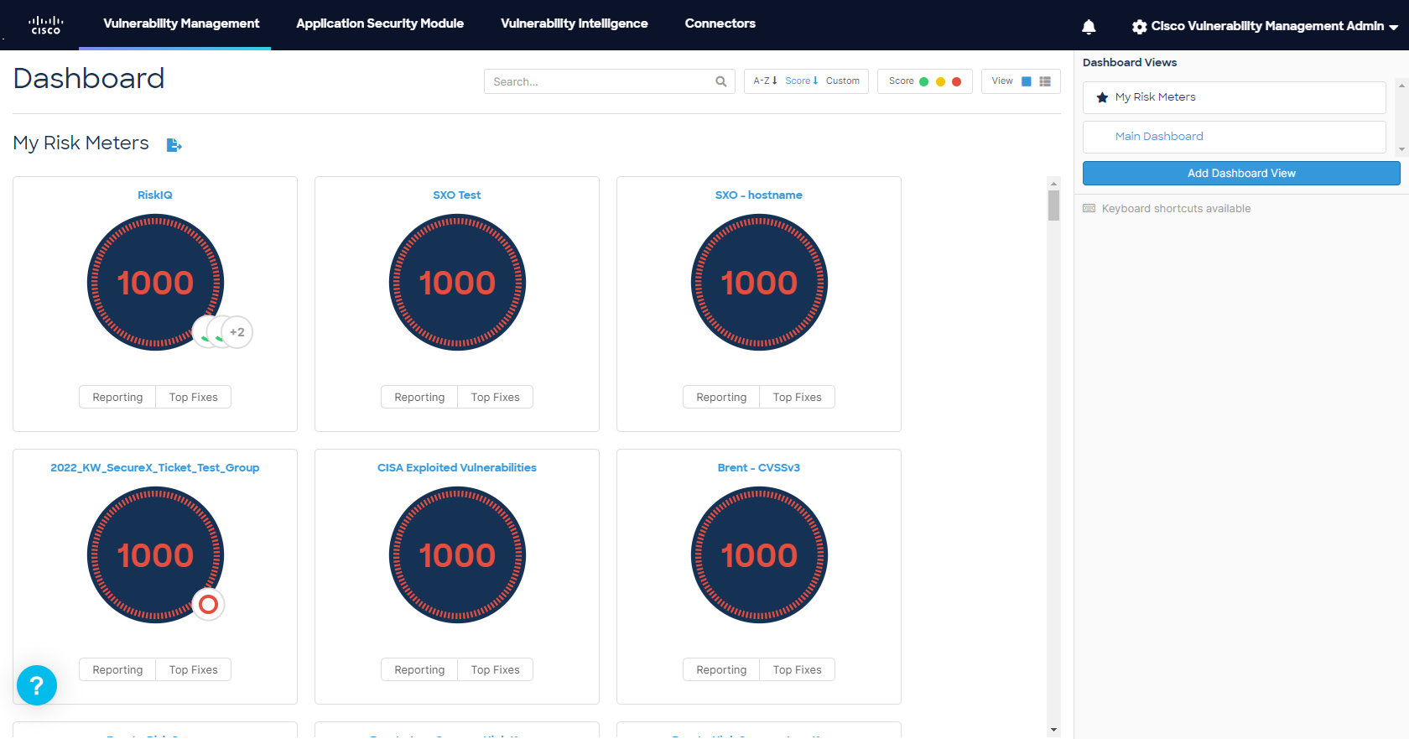This screenshot has width=1409, height=739.
Task: Click Top Fixes on 2022_KW_SecureX card
Action: click(194, 669)
